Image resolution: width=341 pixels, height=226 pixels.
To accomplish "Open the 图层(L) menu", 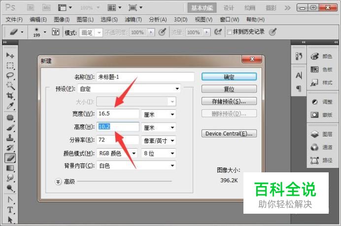I will [85, 20].
